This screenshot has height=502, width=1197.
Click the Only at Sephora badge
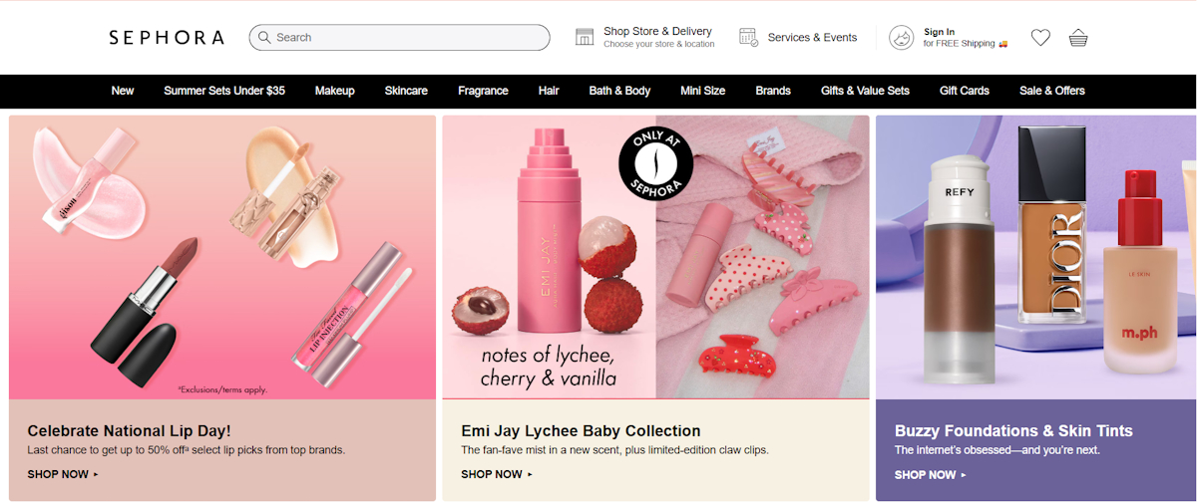pyautogui.click(x=655, y=162)
